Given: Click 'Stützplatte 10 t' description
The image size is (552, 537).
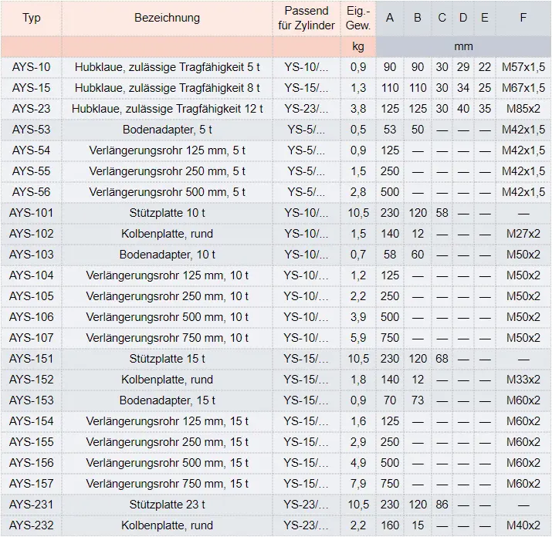Looking at the screenshot, I should click(x=167, y=213).
